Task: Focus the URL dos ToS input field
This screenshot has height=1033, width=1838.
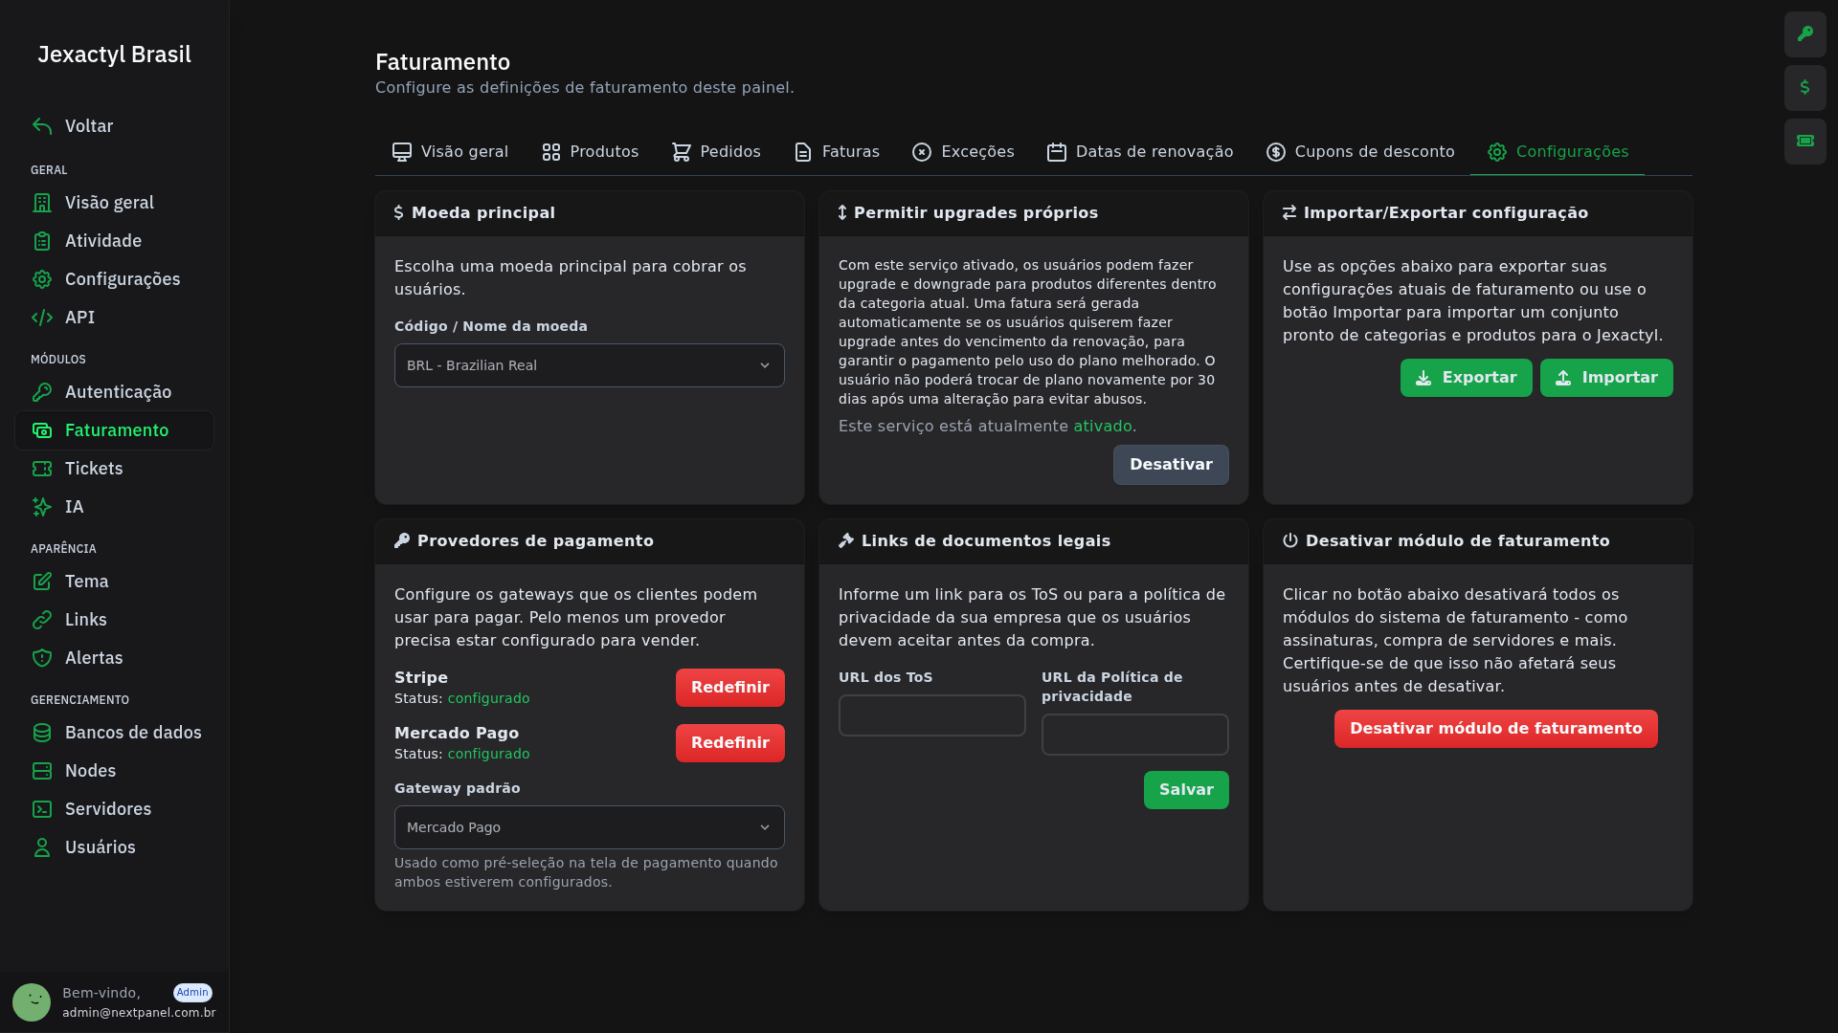Action: pyautogui.click(x=932, y=715)
